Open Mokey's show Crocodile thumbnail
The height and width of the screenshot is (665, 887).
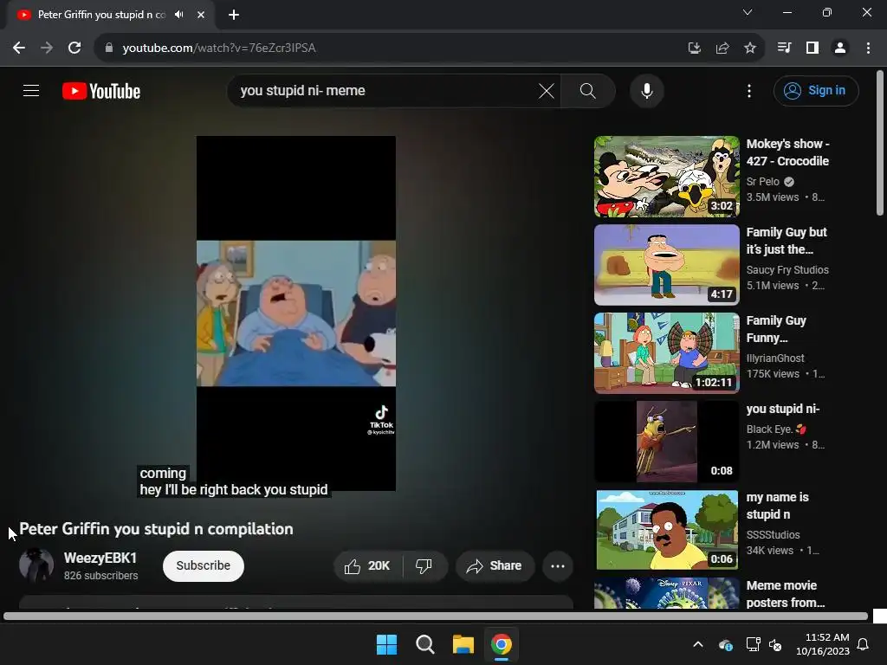[x=666, y=177]
